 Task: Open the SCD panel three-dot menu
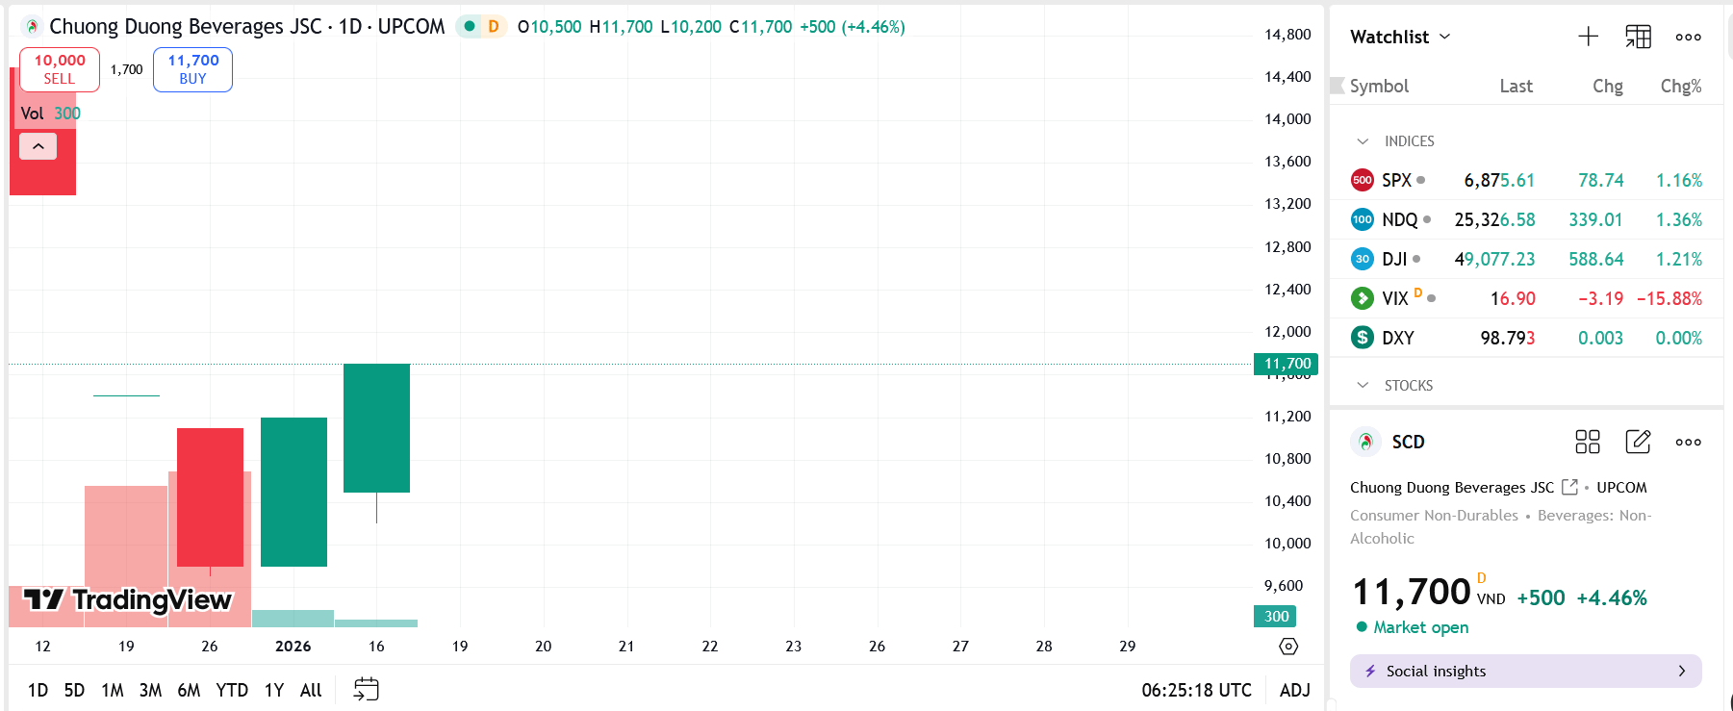point(1688,442)
